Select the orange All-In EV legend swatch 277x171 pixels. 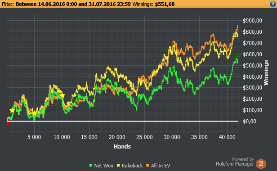(x=147, y=166)
